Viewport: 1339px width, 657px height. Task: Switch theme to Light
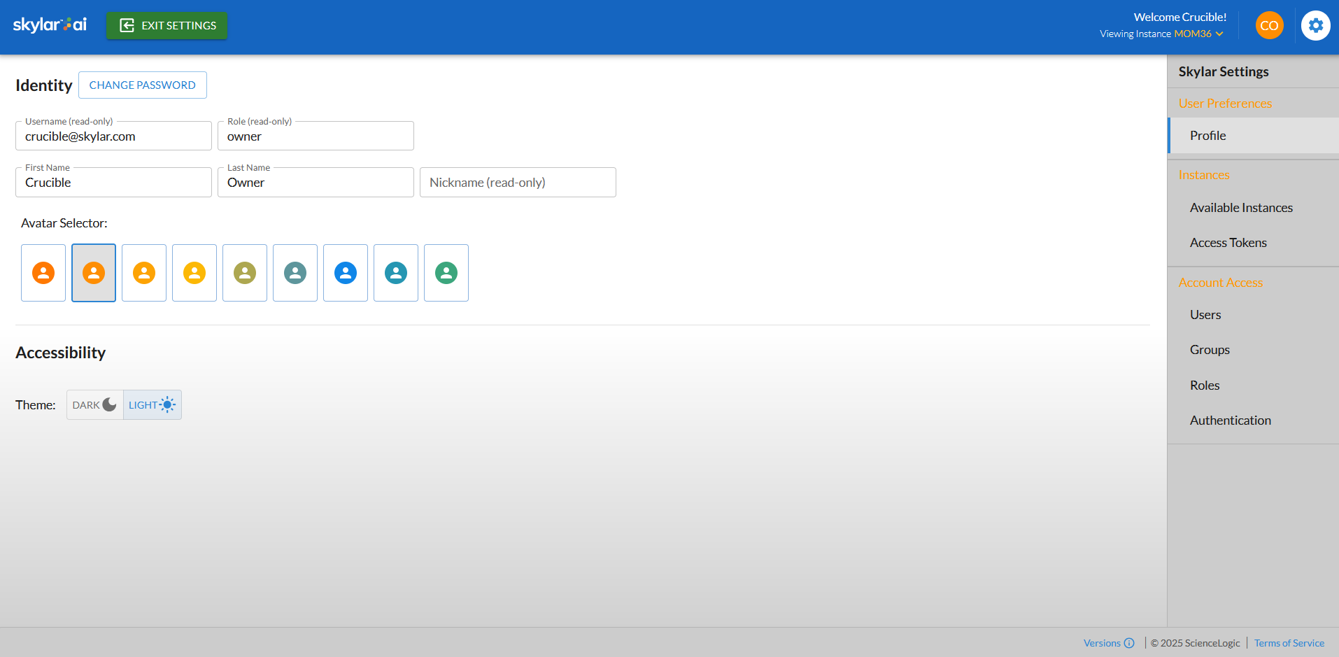(153, 405)
